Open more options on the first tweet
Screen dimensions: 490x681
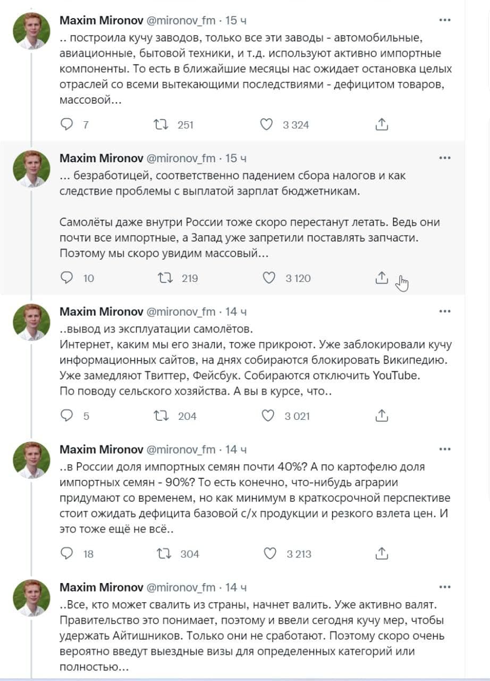click(445, 20)
